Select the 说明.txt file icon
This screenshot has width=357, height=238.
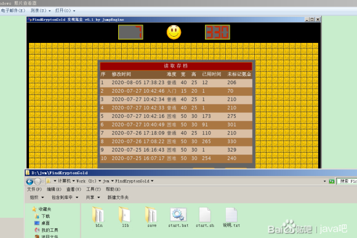(231, 215)
